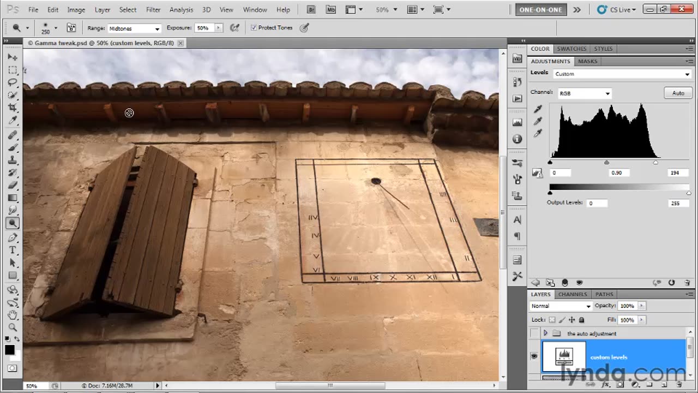Open the Channel dropdown set to RGB
Image resolution: width=698 pixels, height=393 pixels.
(584, 93)
